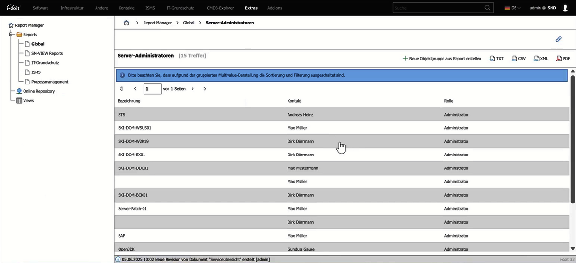Click OpenJDK in the table
The image size is (576, 263).
(127, 249)
